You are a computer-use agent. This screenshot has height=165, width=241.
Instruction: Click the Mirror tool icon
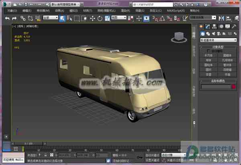pyautogui.click(x=221, y=19)
